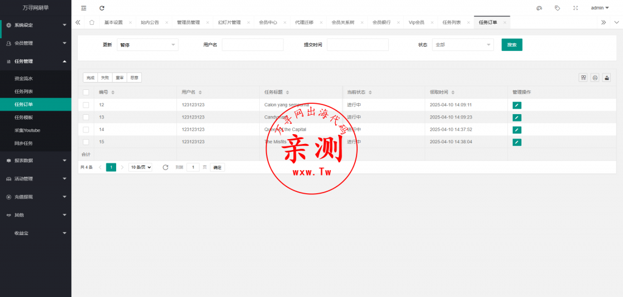Expand 报表数据 in the sidebar
The image size is (623, 297).
tap(36, 160)
